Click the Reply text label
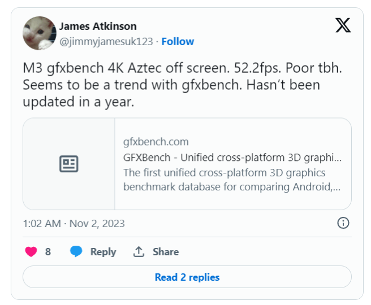 pos(103,252)
